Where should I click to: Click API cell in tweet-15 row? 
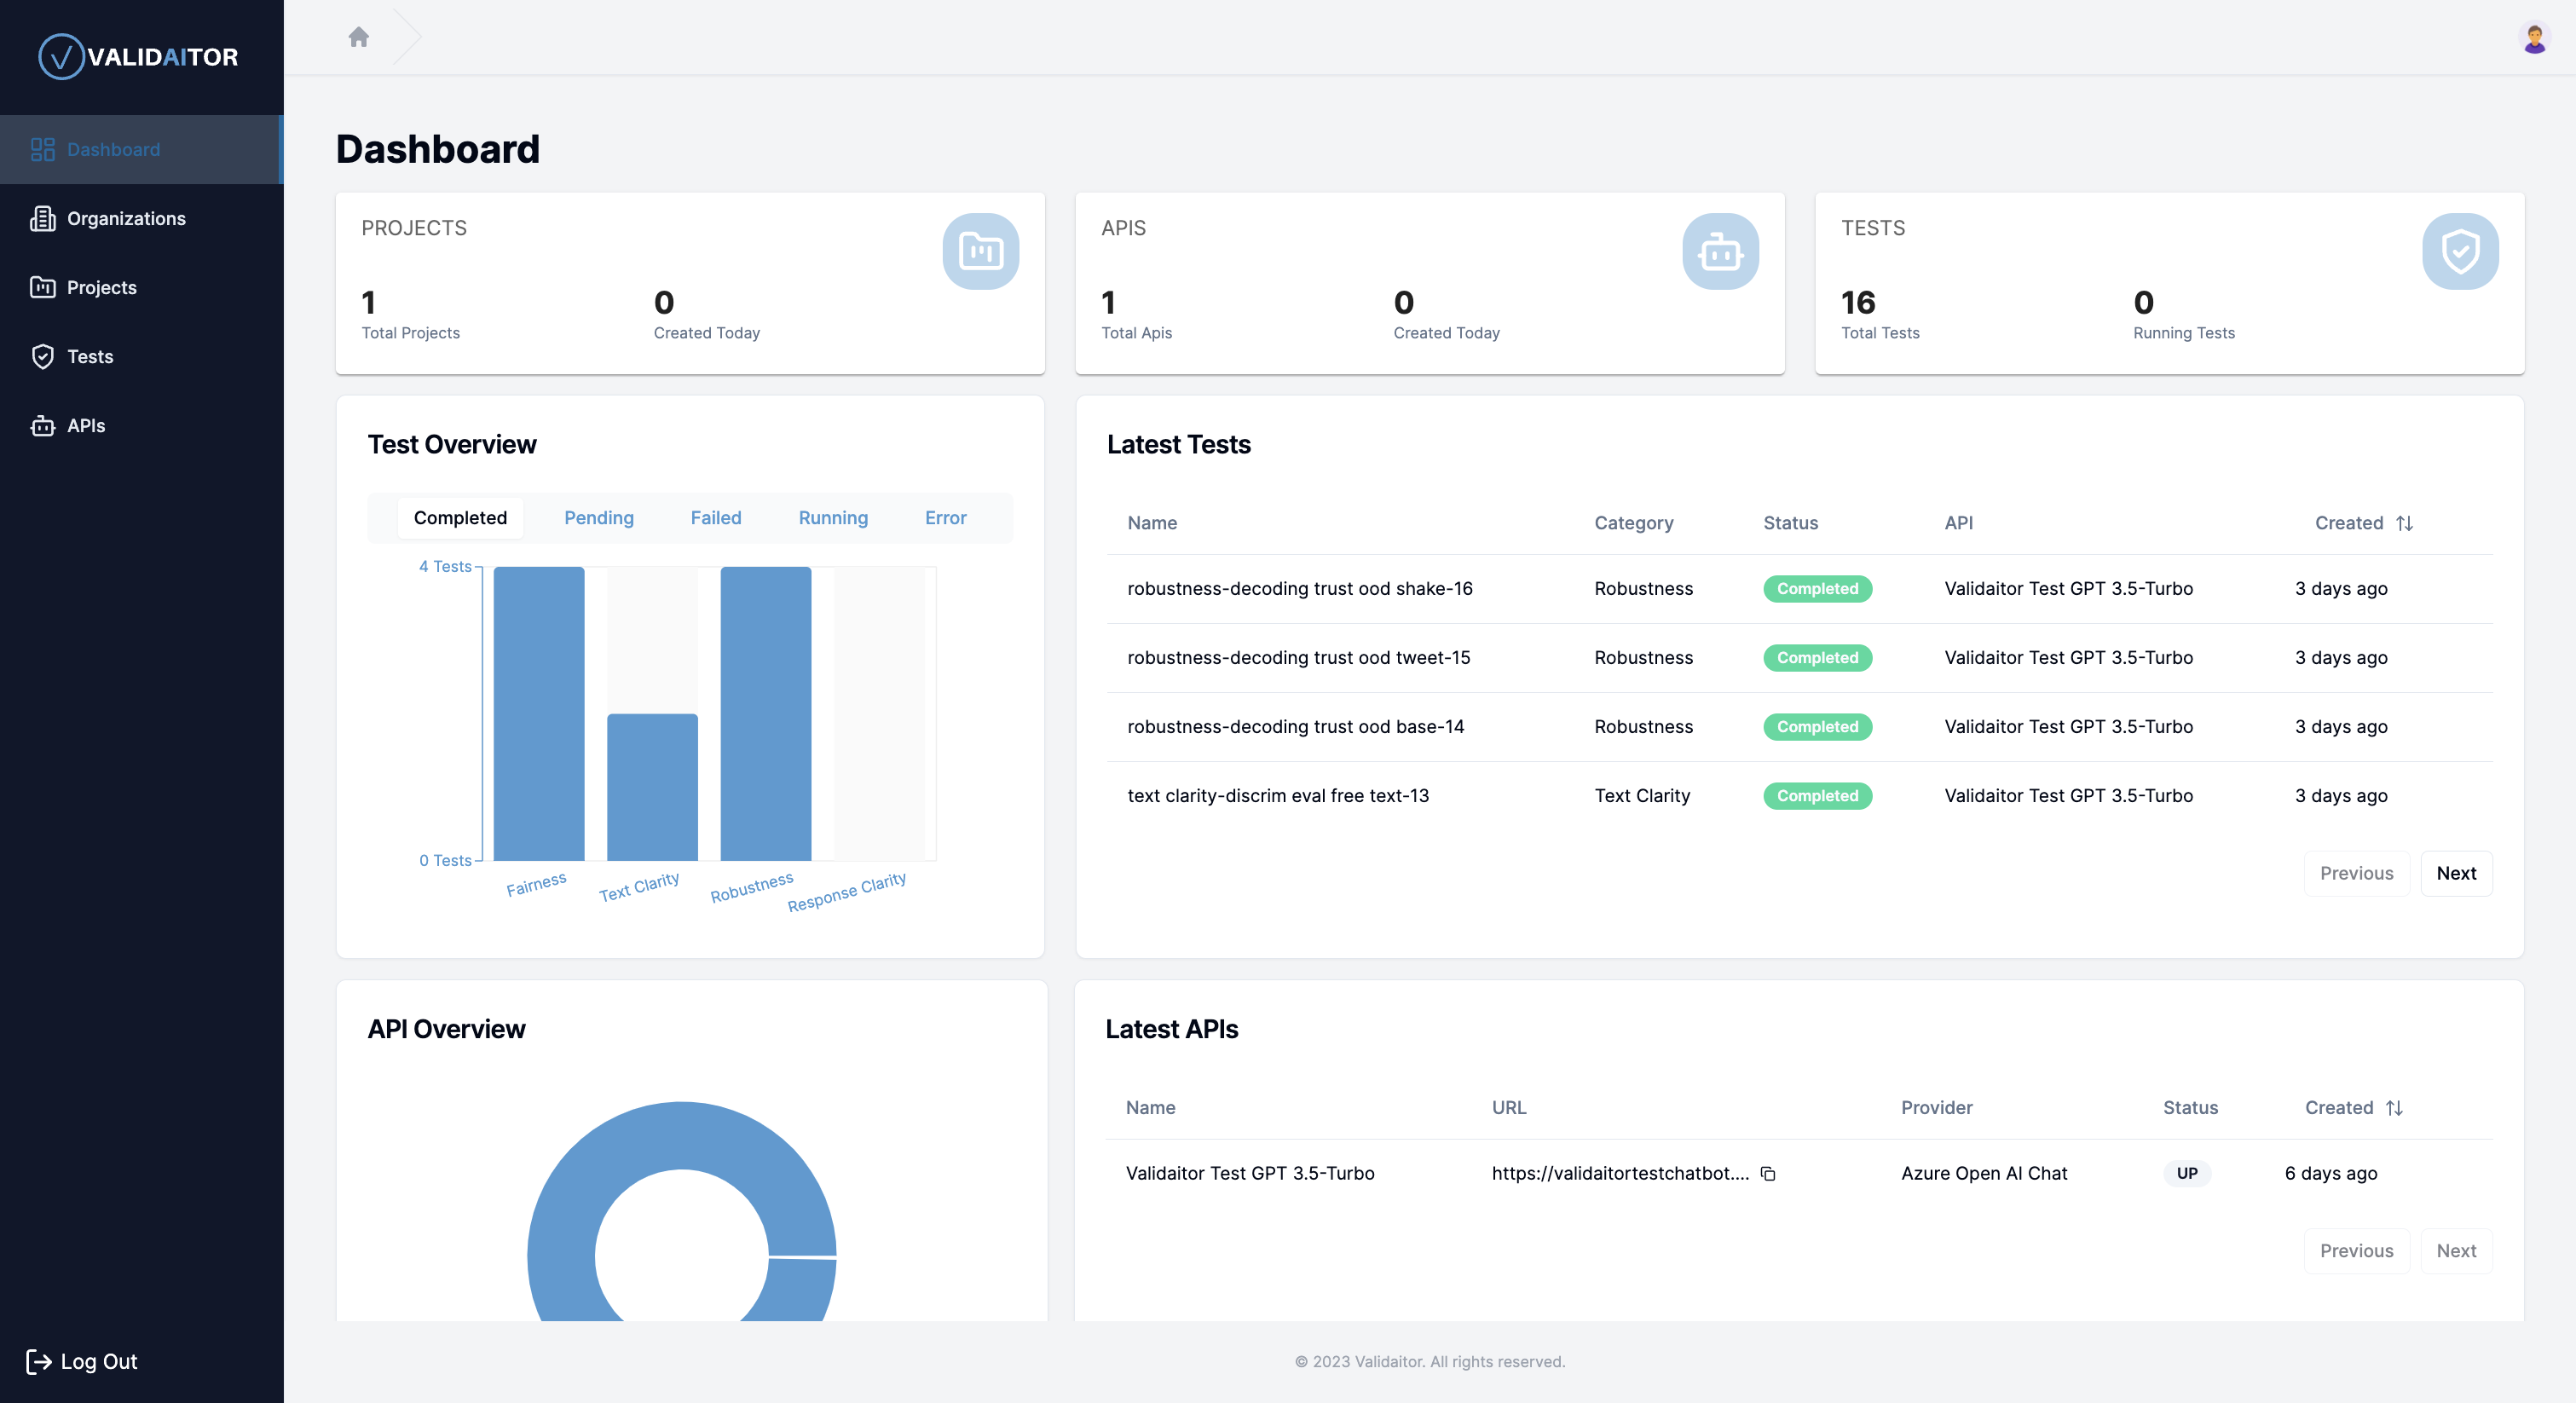pos(2068,658)
